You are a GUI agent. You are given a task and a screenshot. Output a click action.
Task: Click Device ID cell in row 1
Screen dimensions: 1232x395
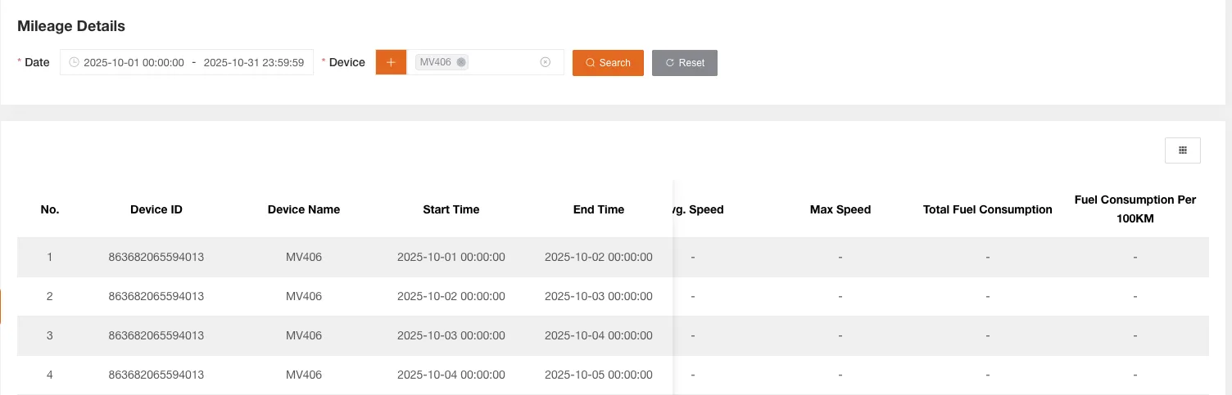156,257
